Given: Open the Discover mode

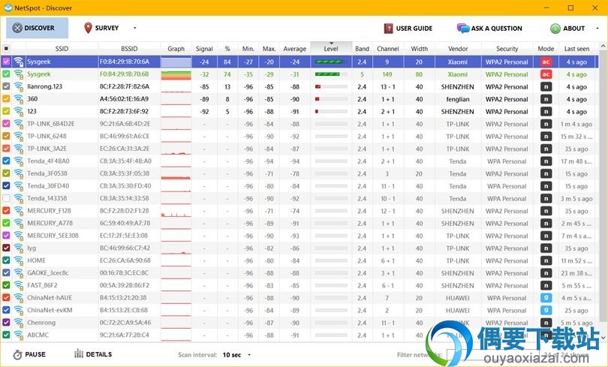Looking at the screenshot, I should pyautogui.click(x=37, y=28).
